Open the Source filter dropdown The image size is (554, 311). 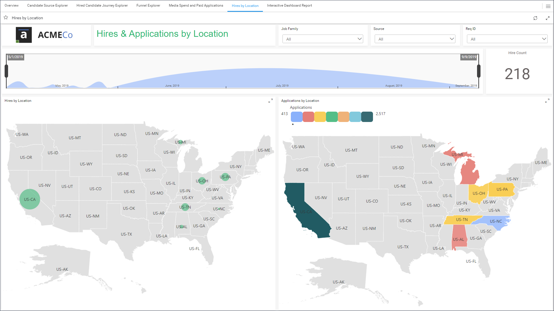coord(415,39)
